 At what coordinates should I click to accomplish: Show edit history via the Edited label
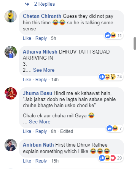coord(67,131)
